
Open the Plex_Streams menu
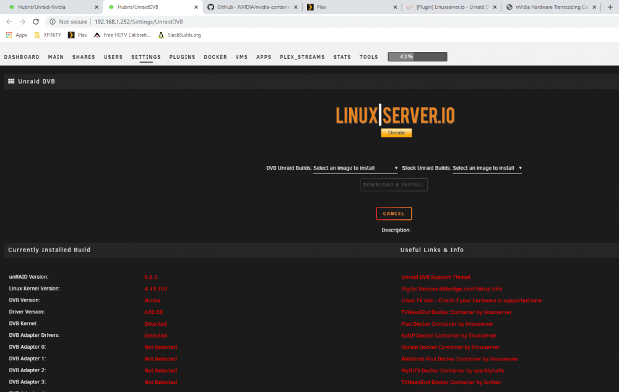click(x=303, y=57)
